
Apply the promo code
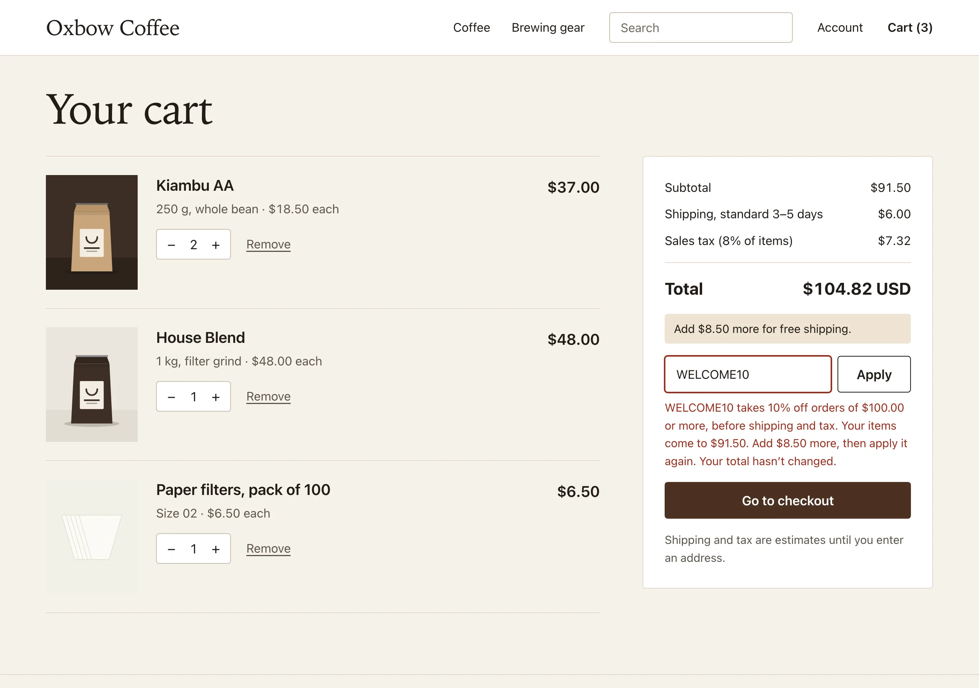tap(874, 374)
